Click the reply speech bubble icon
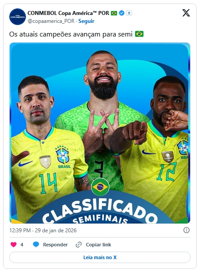This screenshot has width=202, height=271. click(x=36, y=245)
